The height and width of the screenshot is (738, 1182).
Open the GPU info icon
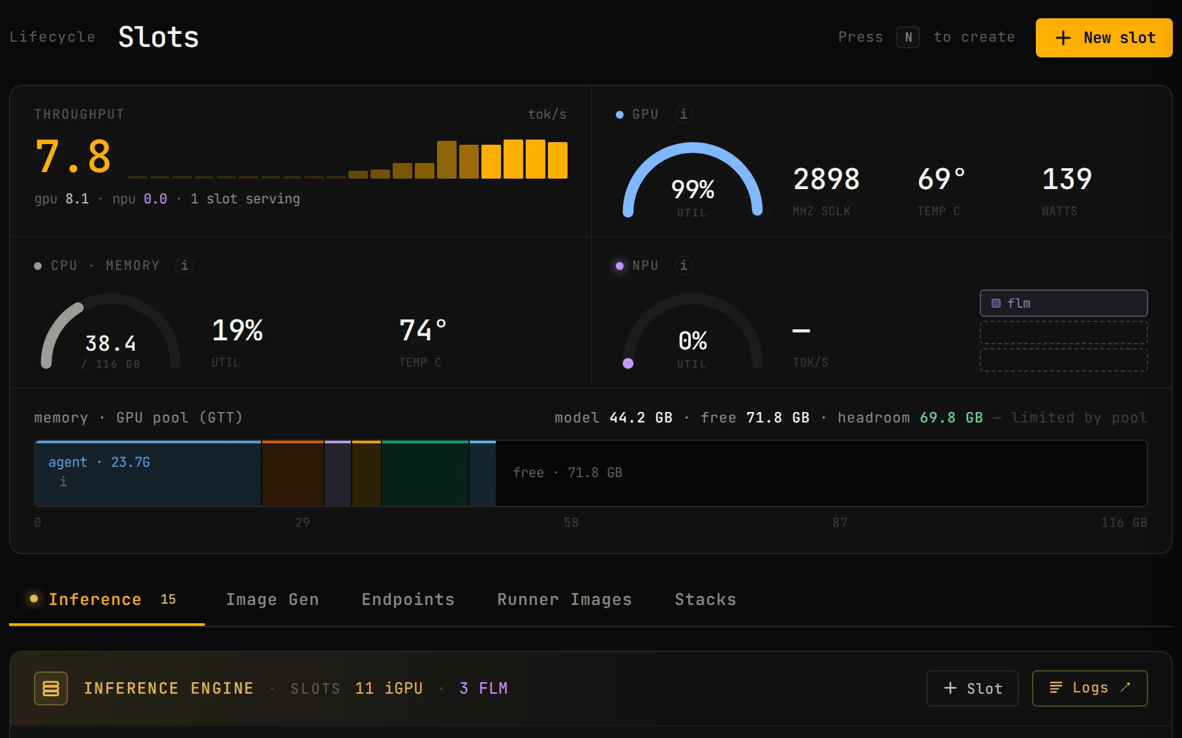tap(683, 114)
